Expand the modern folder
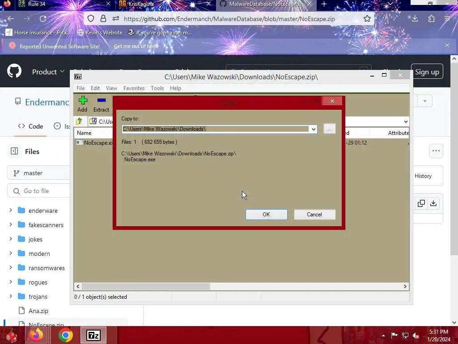 point(11,254)
